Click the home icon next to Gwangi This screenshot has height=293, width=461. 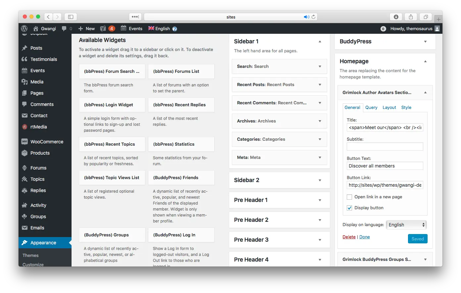point(36,28)
